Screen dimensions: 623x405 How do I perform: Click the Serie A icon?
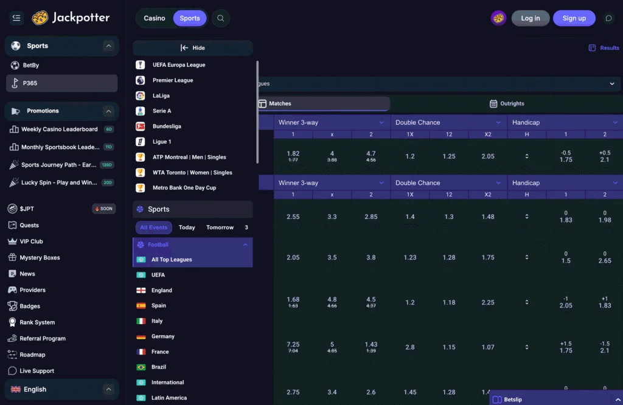[141, 111]
